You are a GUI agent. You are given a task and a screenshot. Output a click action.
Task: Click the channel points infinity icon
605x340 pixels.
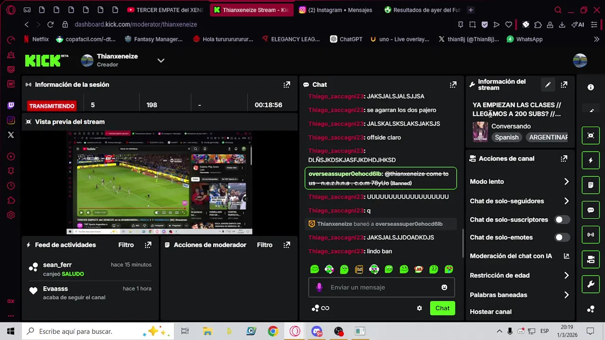point(320,308)
